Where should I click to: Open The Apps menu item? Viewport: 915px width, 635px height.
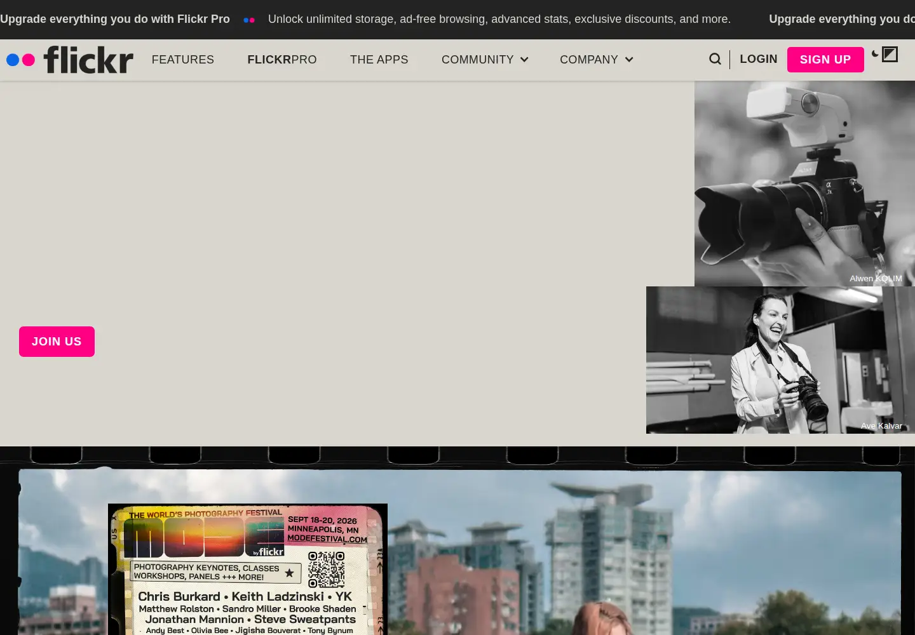tap(379, 60)
